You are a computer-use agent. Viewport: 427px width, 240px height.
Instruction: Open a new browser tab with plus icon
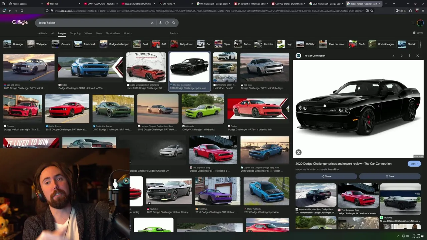coord(386,4)
